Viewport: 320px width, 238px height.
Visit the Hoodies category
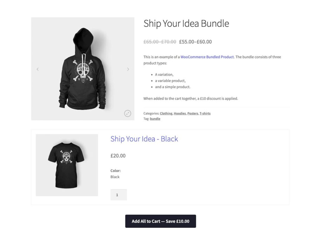click(180, 113)
